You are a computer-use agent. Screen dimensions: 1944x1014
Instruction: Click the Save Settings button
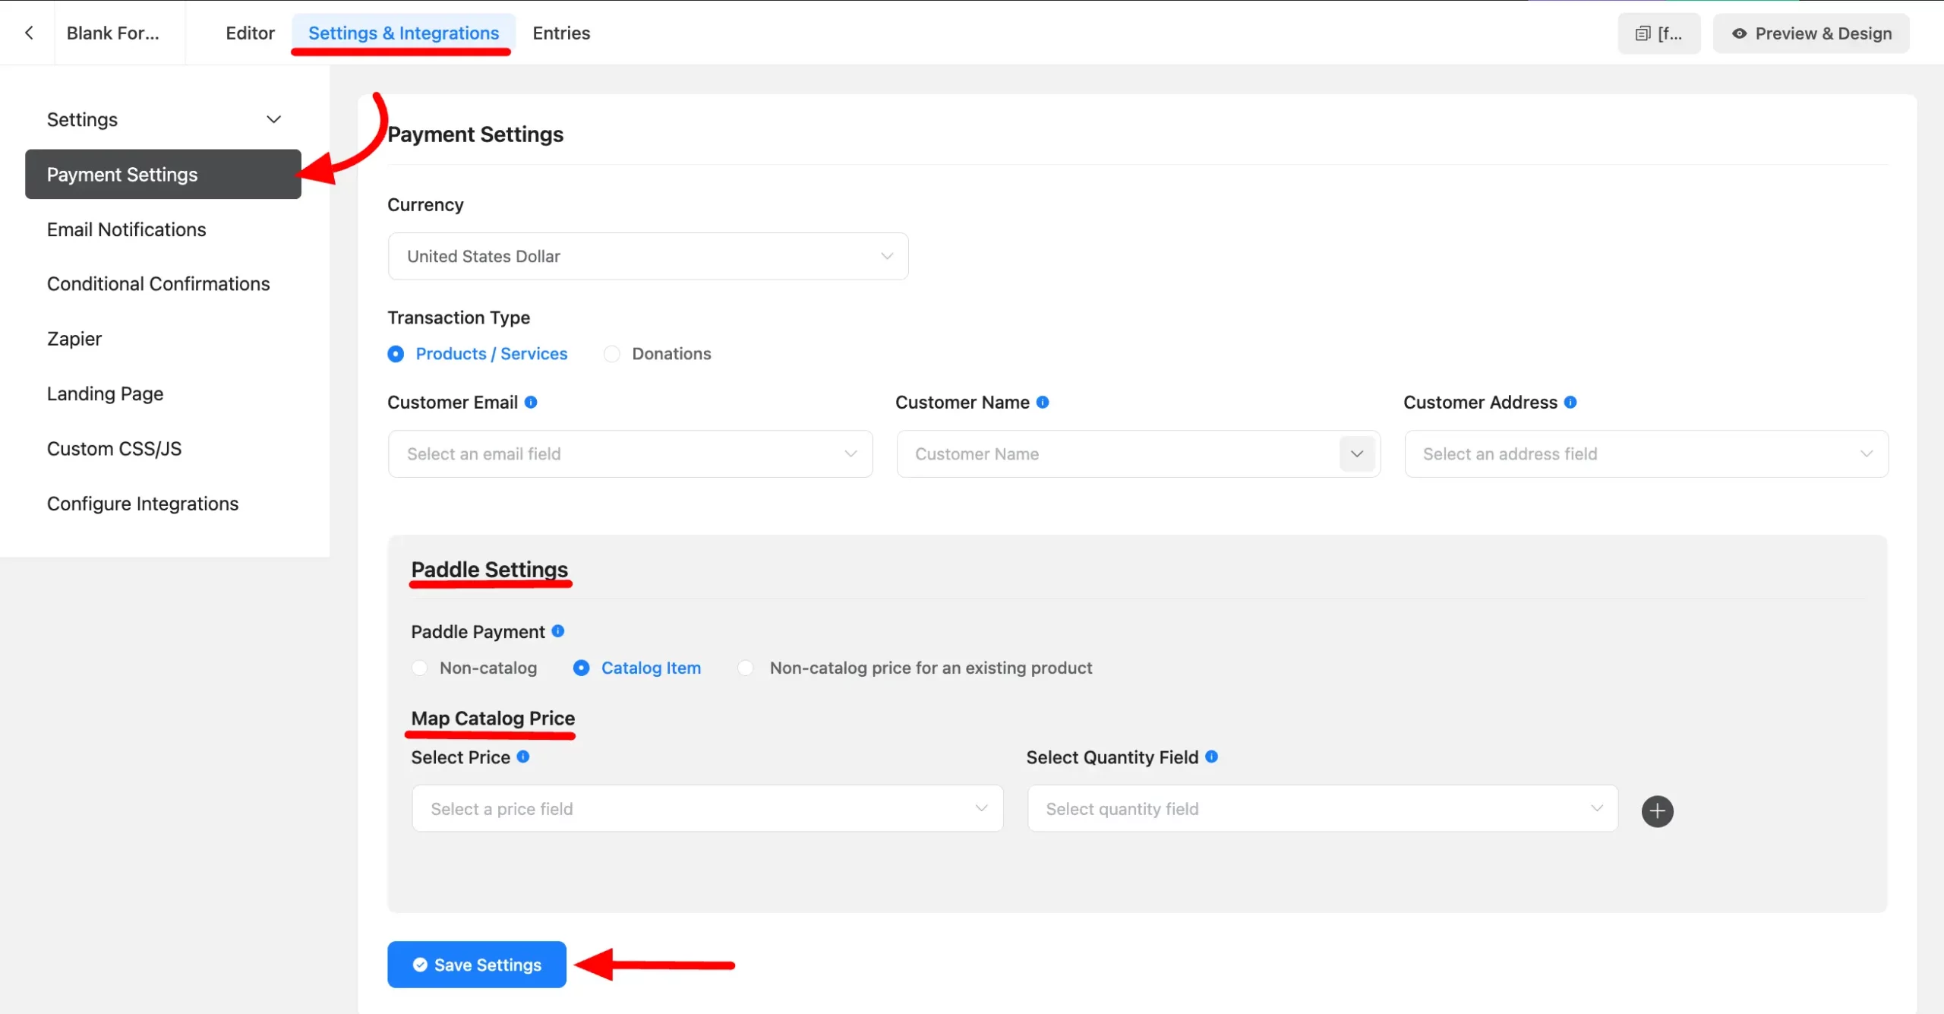[477, 965]
